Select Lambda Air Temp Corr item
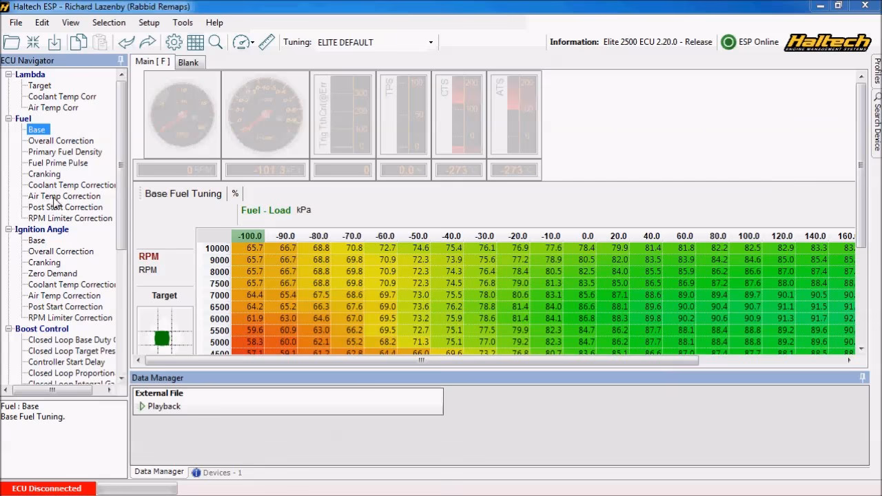This screenshot has height=496, width=882. click(53, 107)
